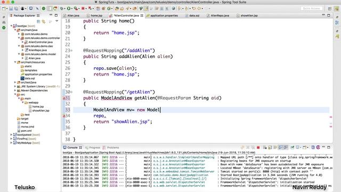Click the Open Type icon in toolbar
The width and height of the screenshot is (341, 192).
(117, 9)
